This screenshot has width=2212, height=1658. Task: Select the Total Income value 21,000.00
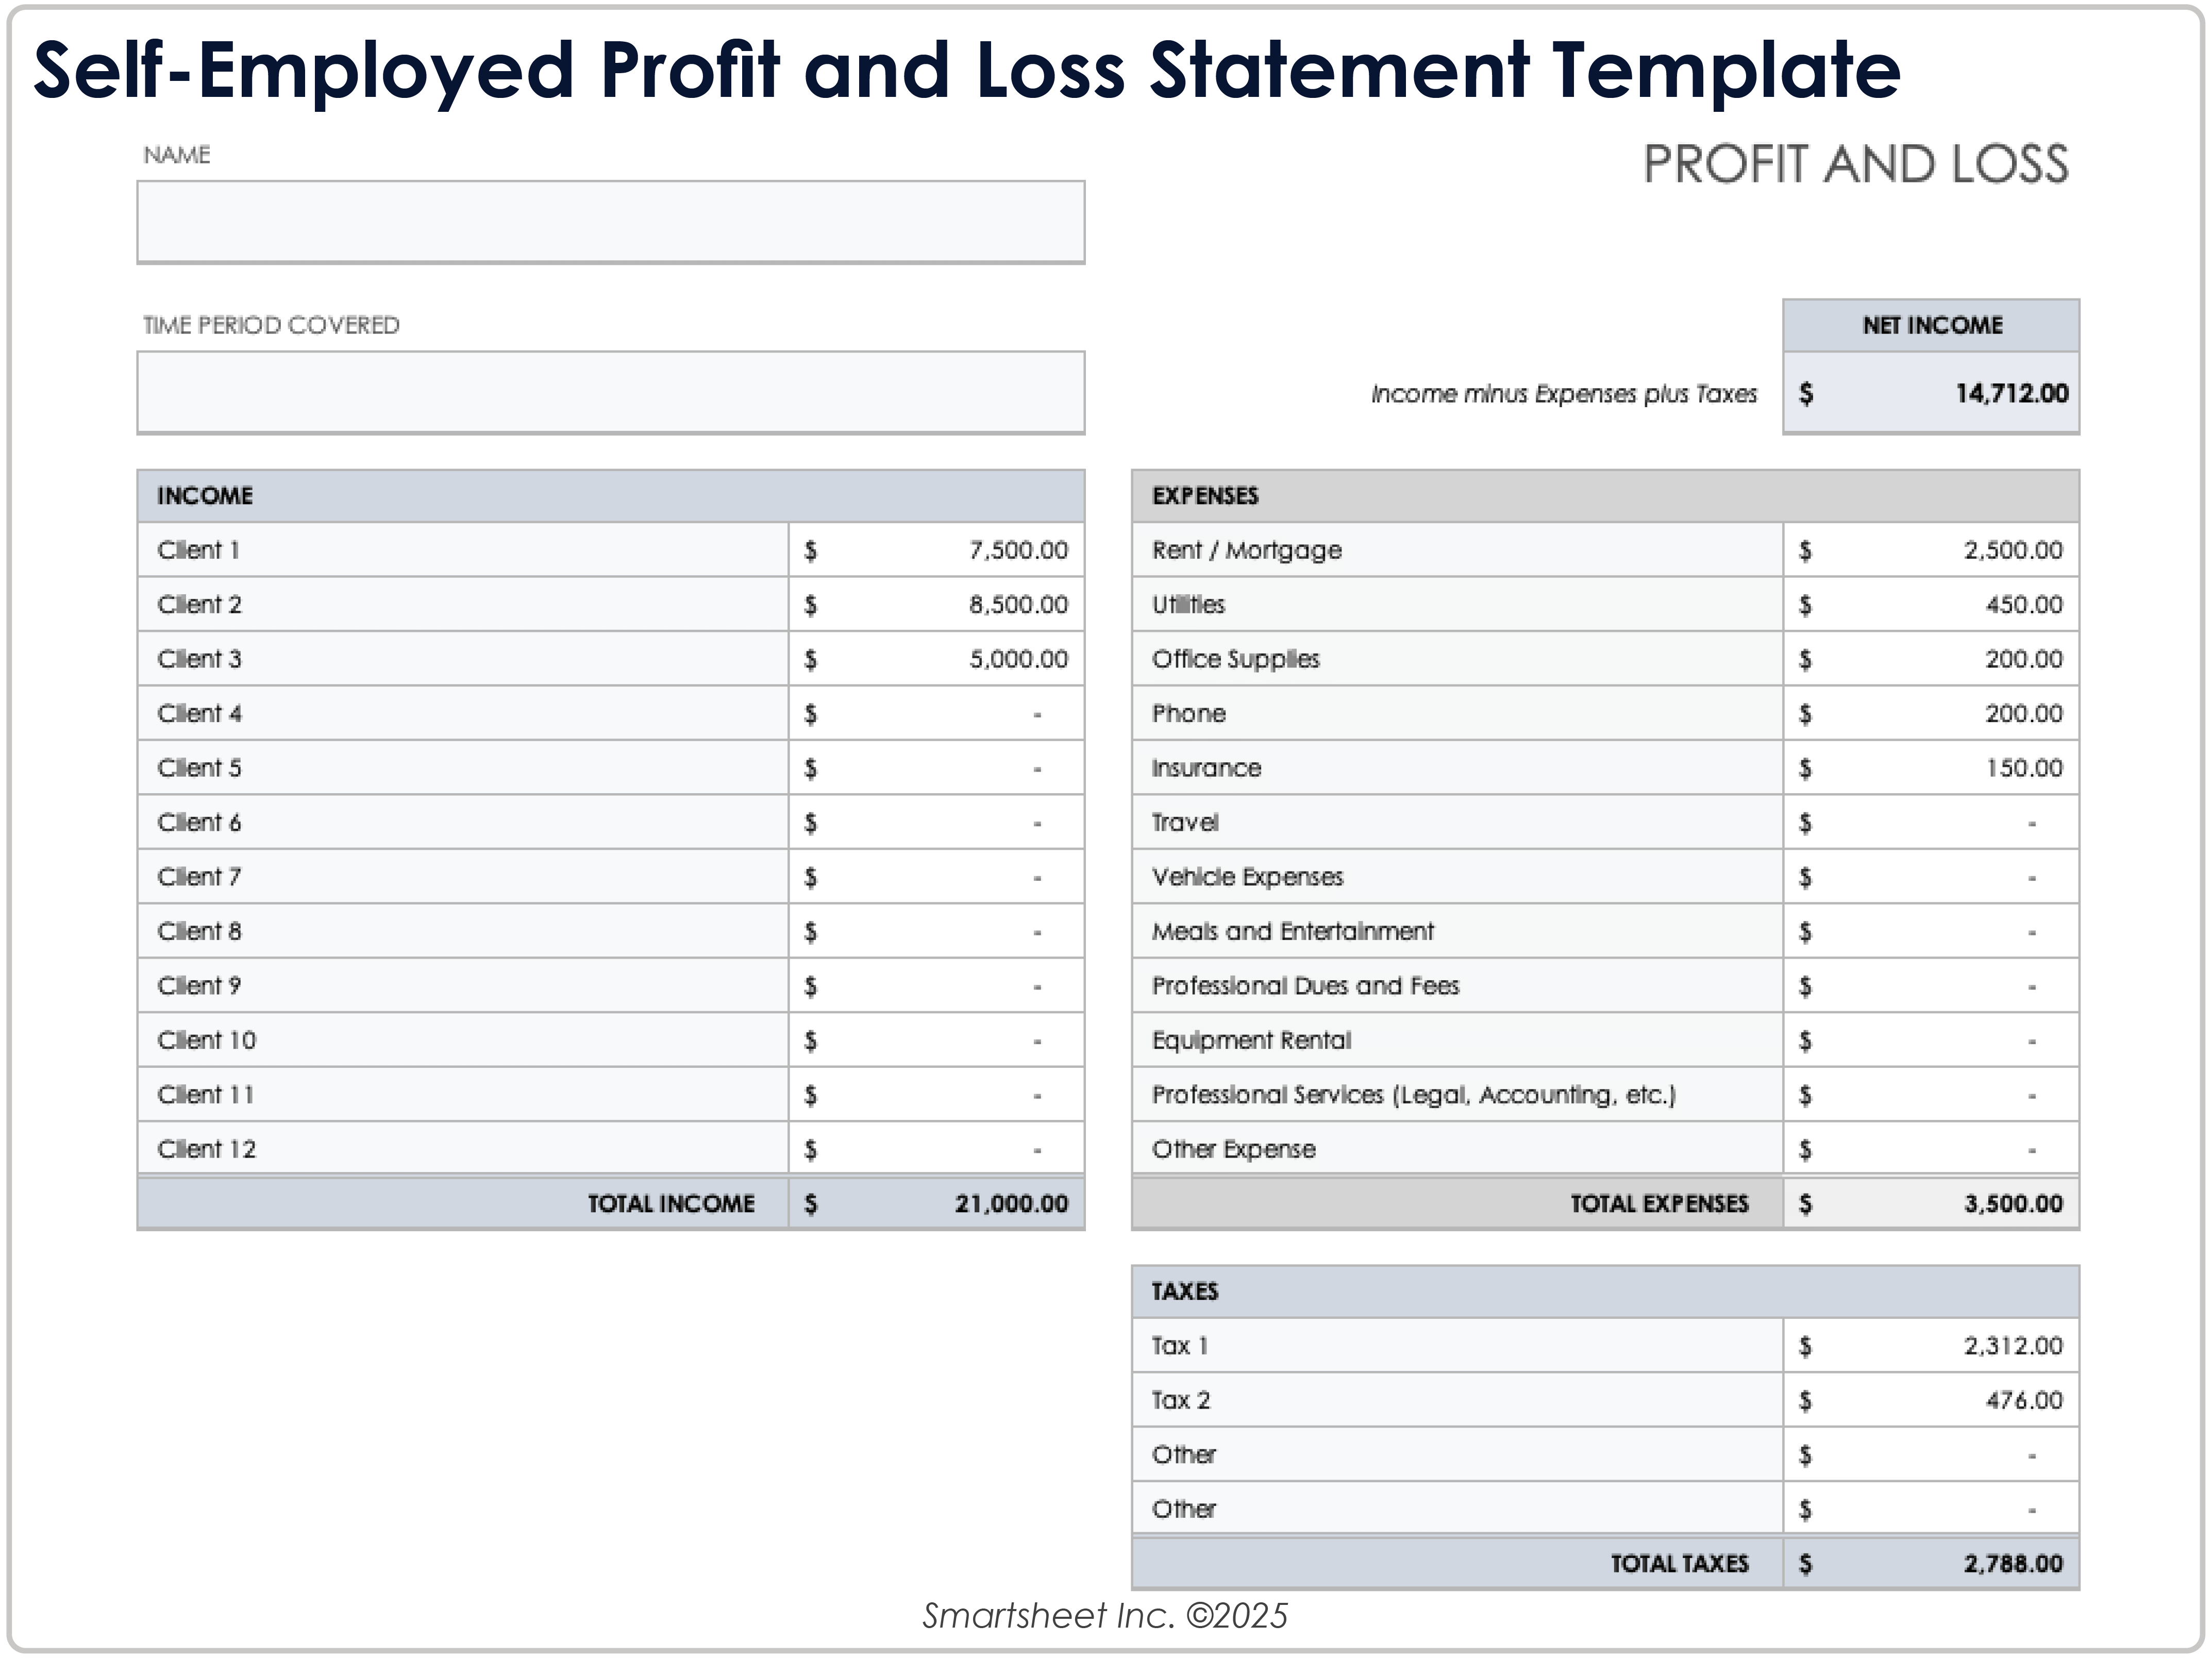click(1010, 1203)
